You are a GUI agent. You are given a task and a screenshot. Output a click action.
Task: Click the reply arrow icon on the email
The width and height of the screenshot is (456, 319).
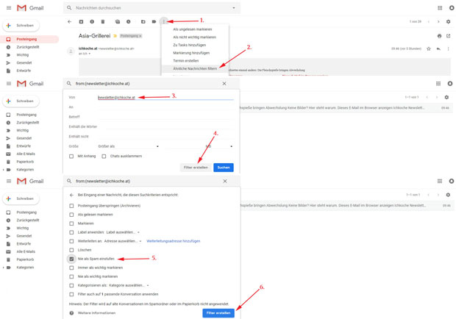438,49
